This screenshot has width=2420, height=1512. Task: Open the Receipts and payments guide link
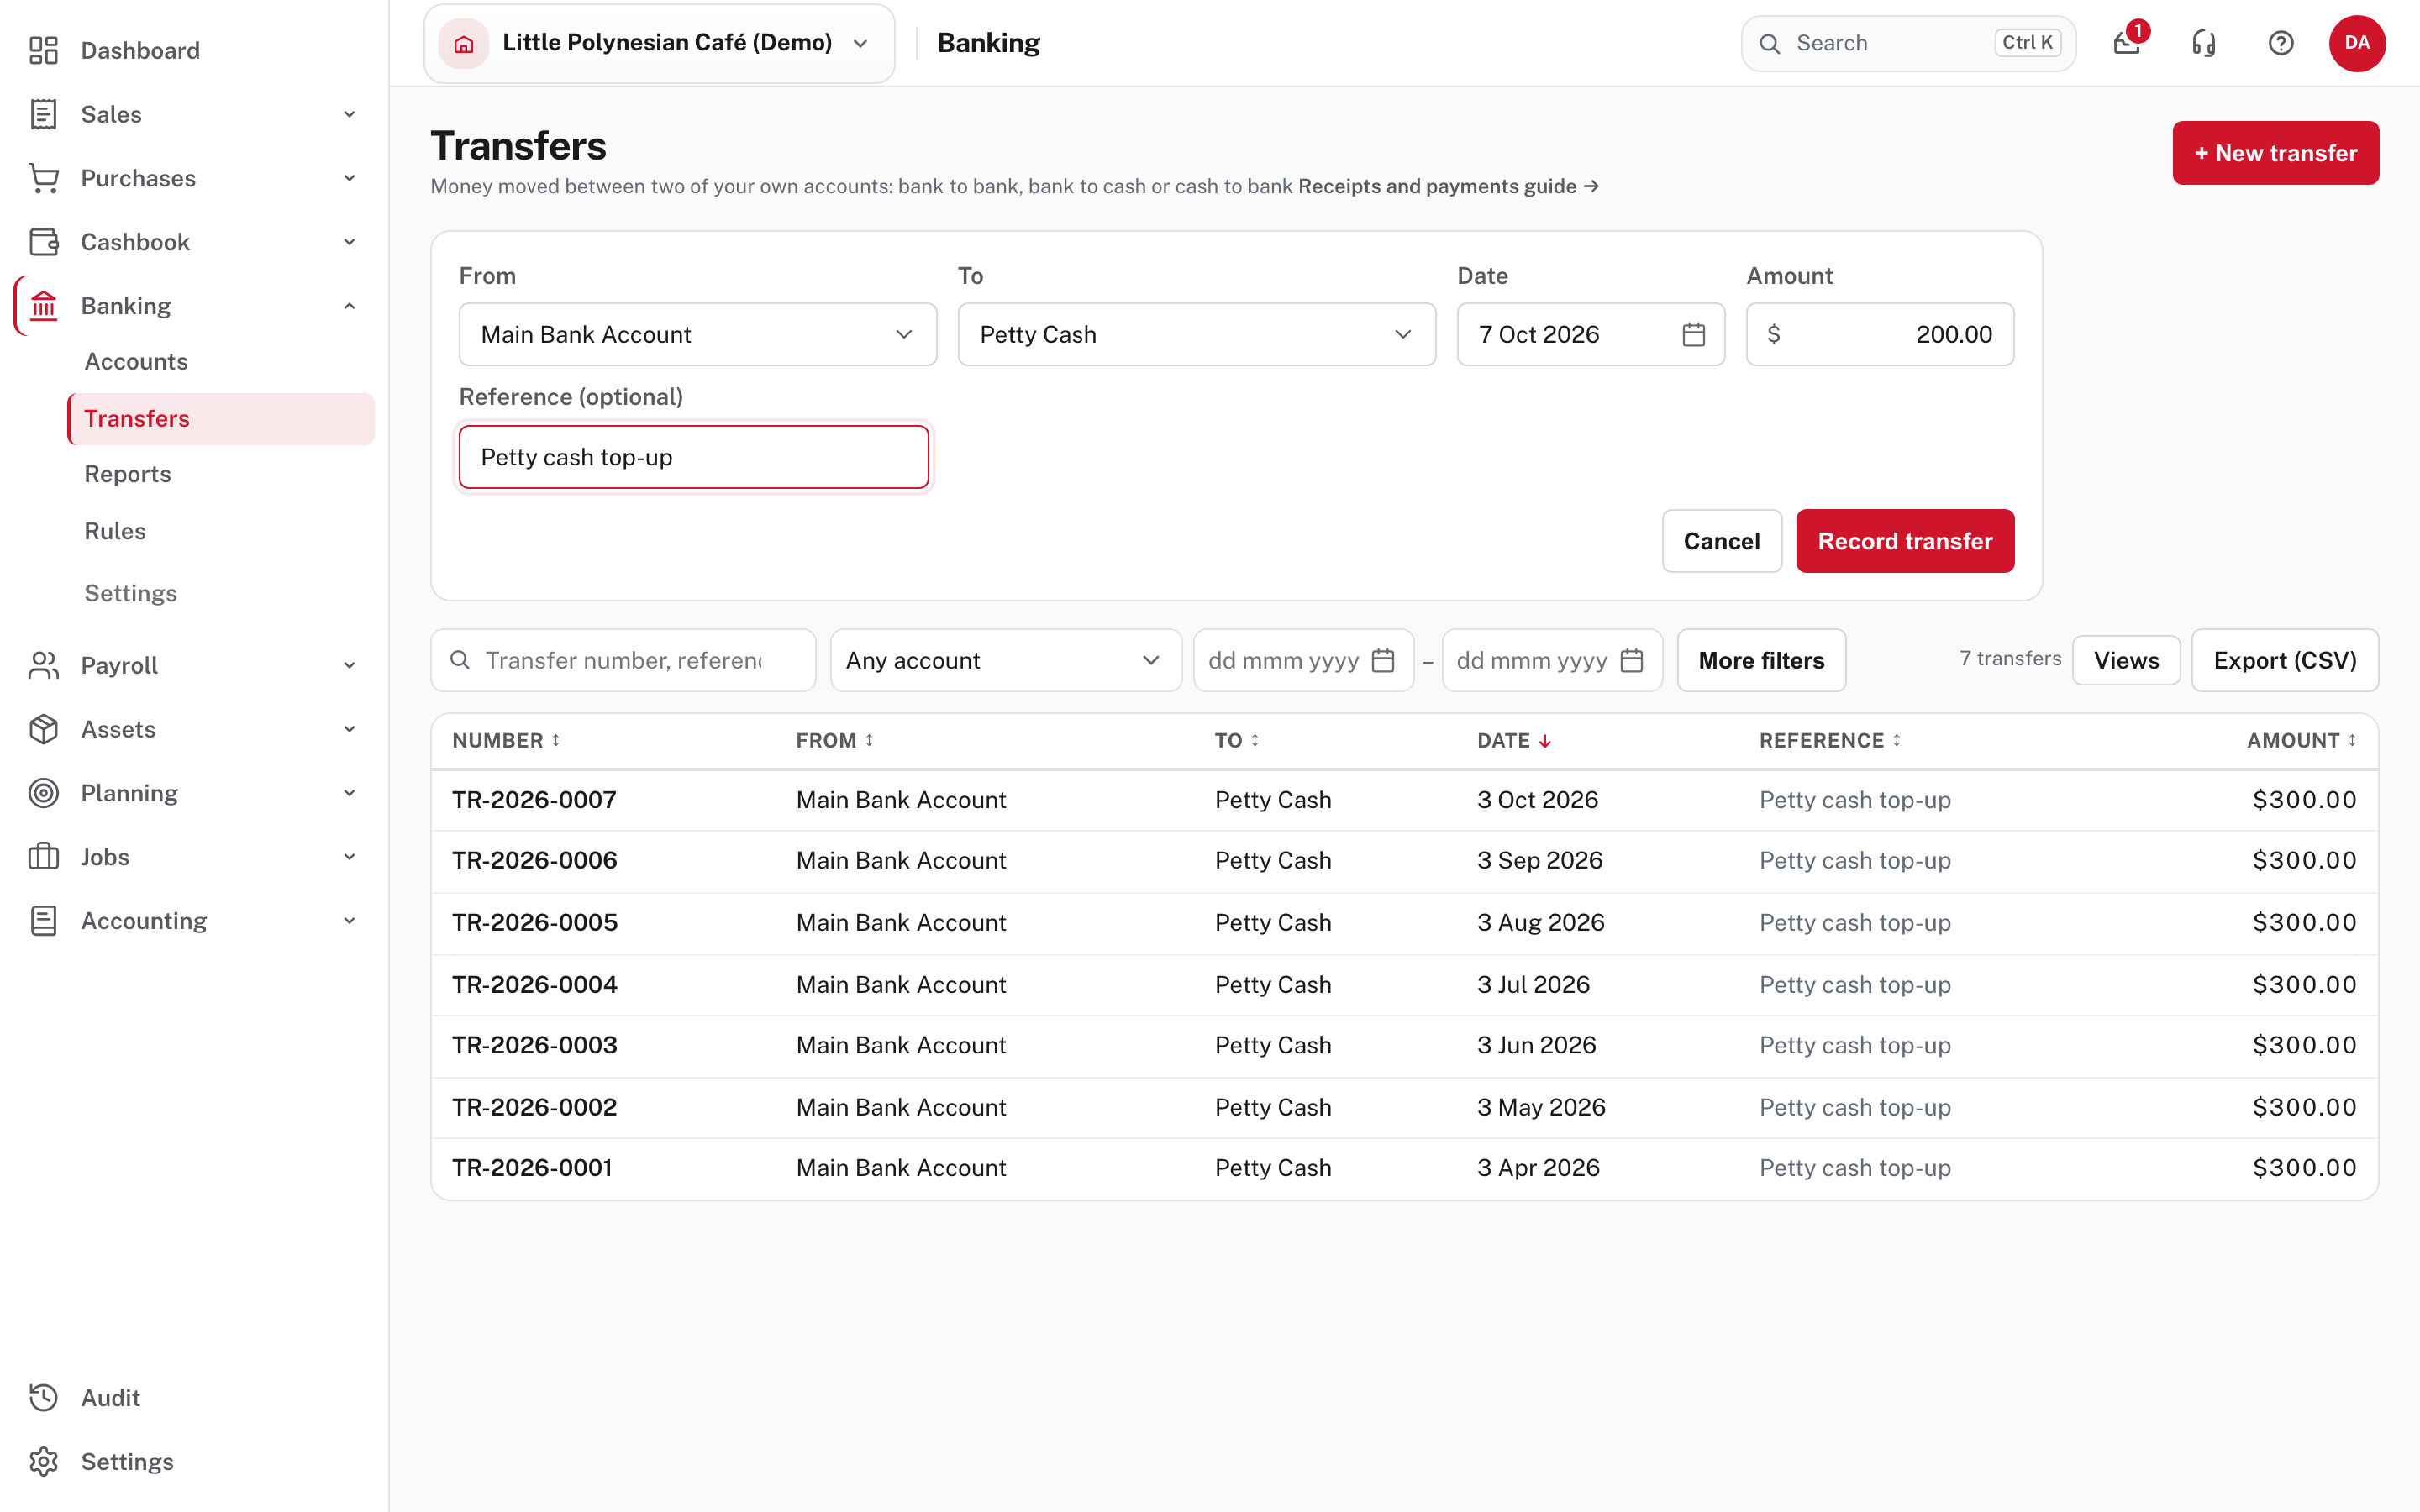[1448, 186]
